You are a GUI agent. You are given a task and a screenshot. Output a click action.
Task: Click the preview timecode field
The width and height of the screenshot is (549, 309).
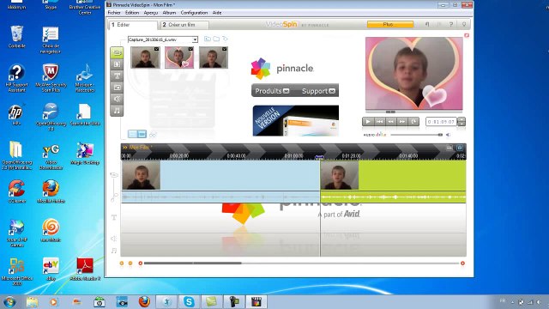[441, 122]
